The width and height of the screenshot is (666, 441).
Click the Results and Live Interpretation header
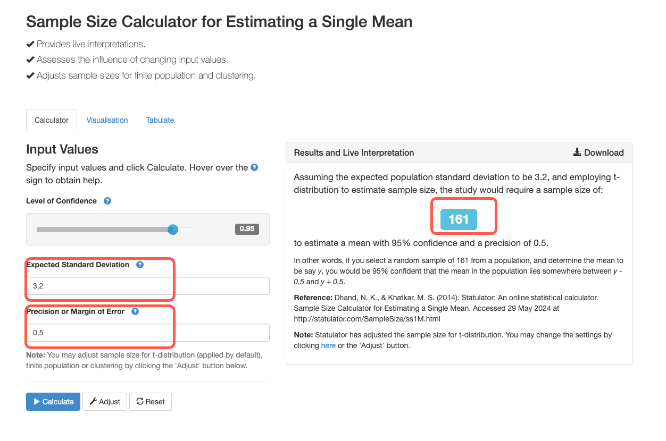click(x=354, y=152)
